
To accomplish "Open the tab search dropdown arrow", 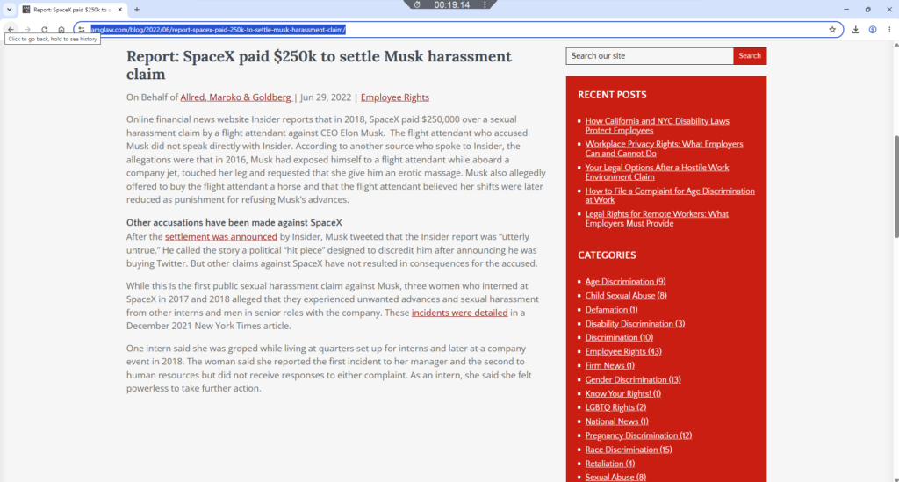I will click(9, 9).
